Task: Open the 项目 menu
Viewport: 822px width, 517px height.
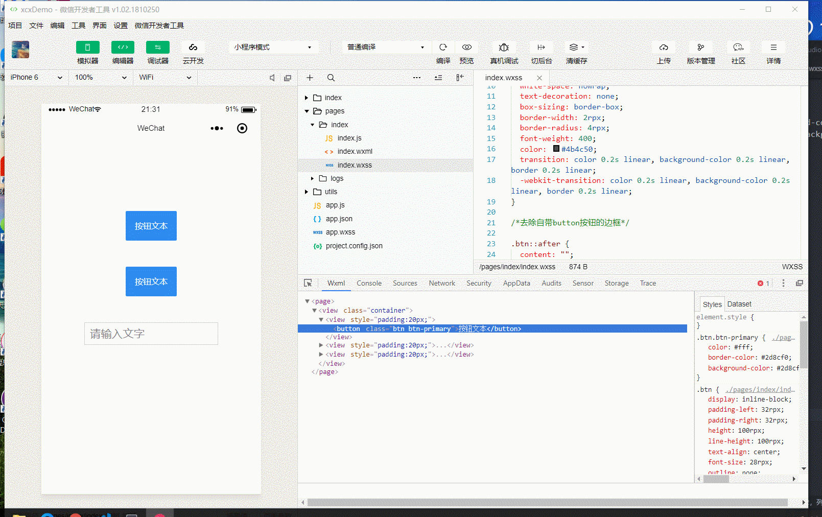Action: click(x=15, y=26)
